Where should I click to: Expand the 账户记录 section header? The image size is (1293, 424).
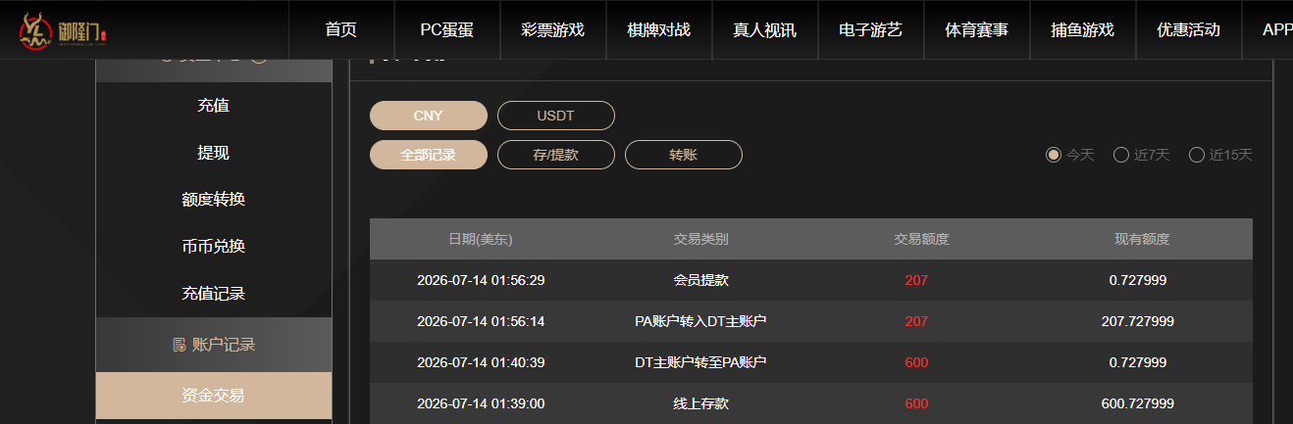point(214,345)
